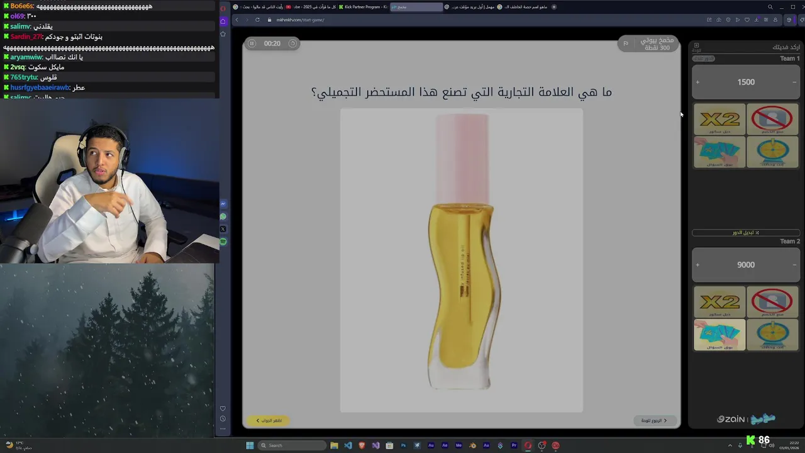Open X (Twitter) in the Opera sidebar
The height and width of the screenshot is (453, 805).
[x=223, y=229]
